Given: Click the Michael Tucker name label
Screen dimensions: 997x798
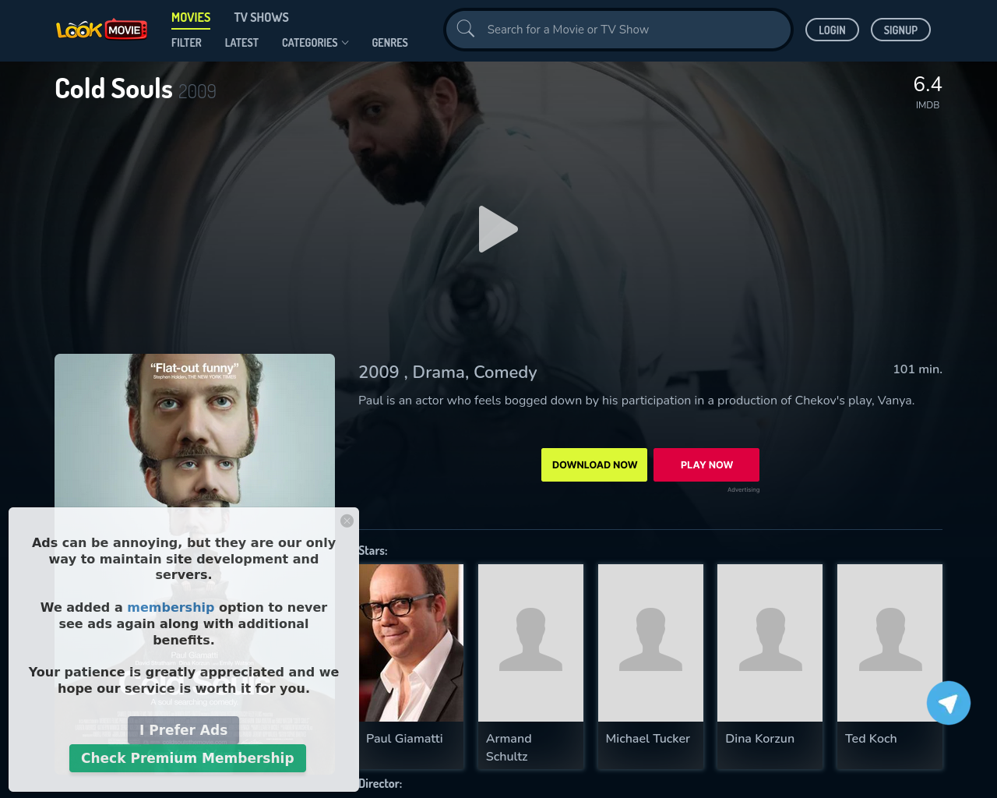Looking at the screenshot, I should click(648, 739).
